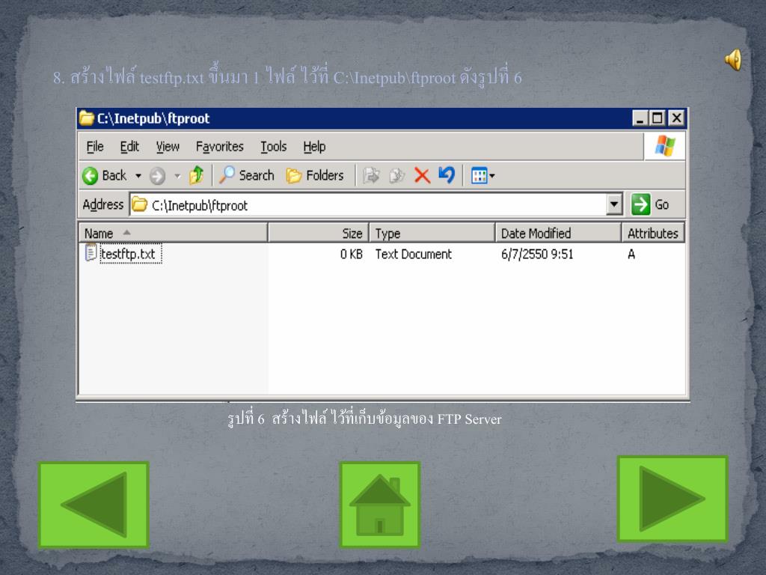
Task: Go to next slide with right arrow
Action: (x=672, y=499)
